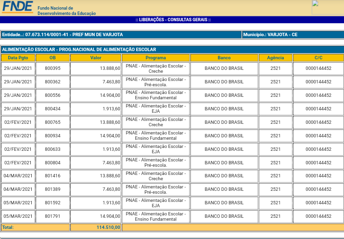
Task: Click the Creche program cell in OB 800765 row
Action: 156,122
